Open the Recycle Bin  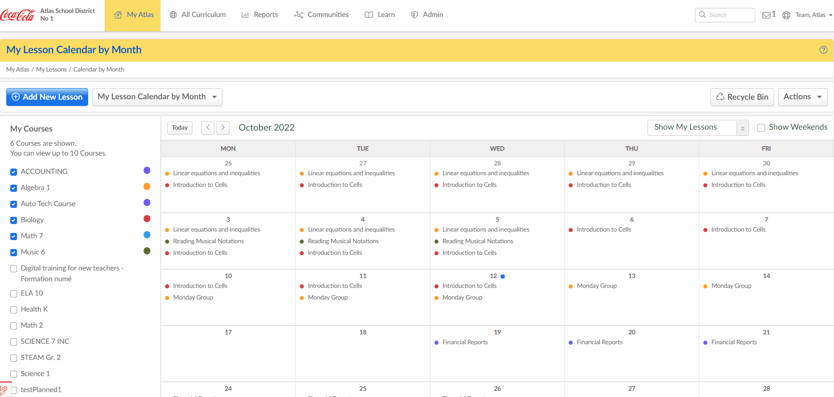coord(742,97)
